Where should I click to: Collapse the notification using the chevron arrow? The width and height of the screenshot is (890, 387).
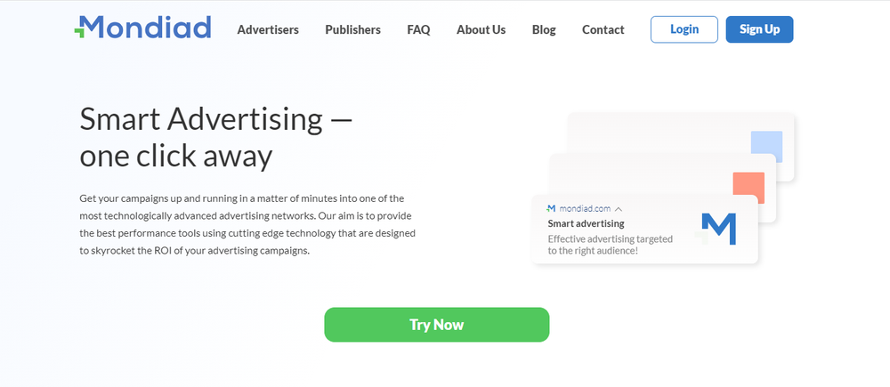point(619,209)
